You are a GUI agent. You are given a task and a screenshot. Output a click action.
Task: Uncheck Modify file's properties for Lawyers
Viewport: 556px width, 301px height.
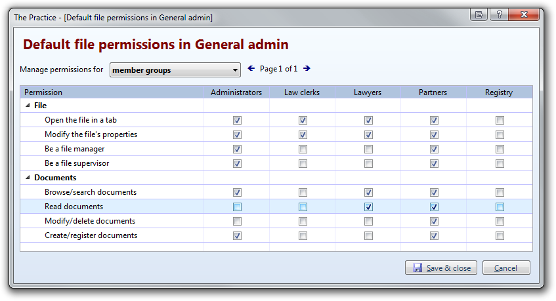pos(368,134)
